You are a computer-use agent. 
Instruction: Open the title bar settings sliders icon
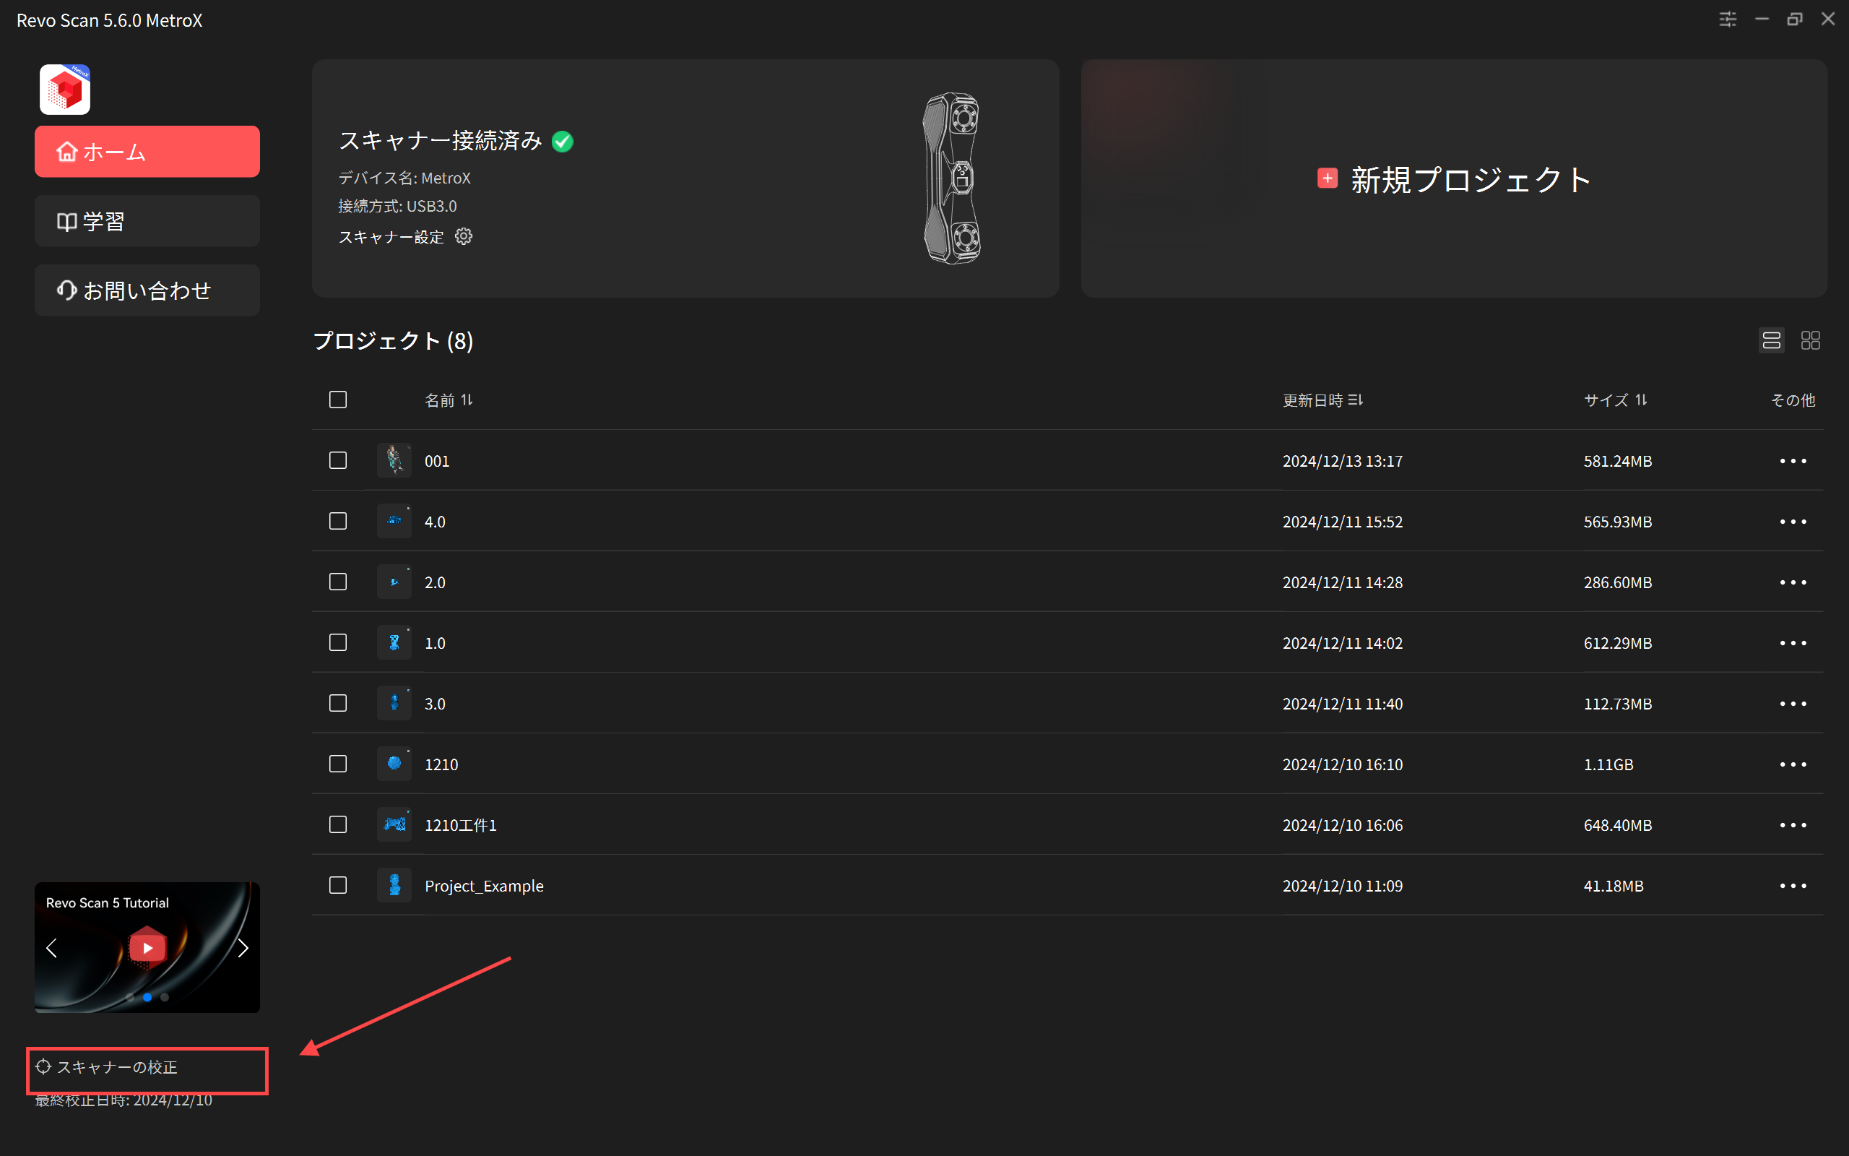coord(1728,19)
